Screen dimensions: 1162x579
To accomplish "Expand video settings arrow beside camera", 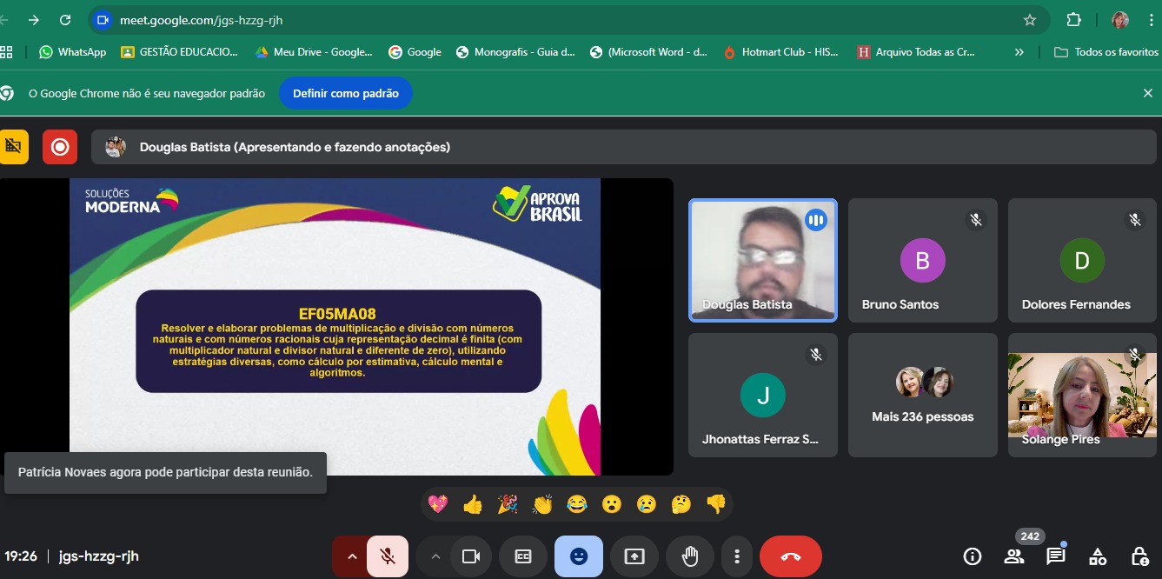I will pos(435,556).
